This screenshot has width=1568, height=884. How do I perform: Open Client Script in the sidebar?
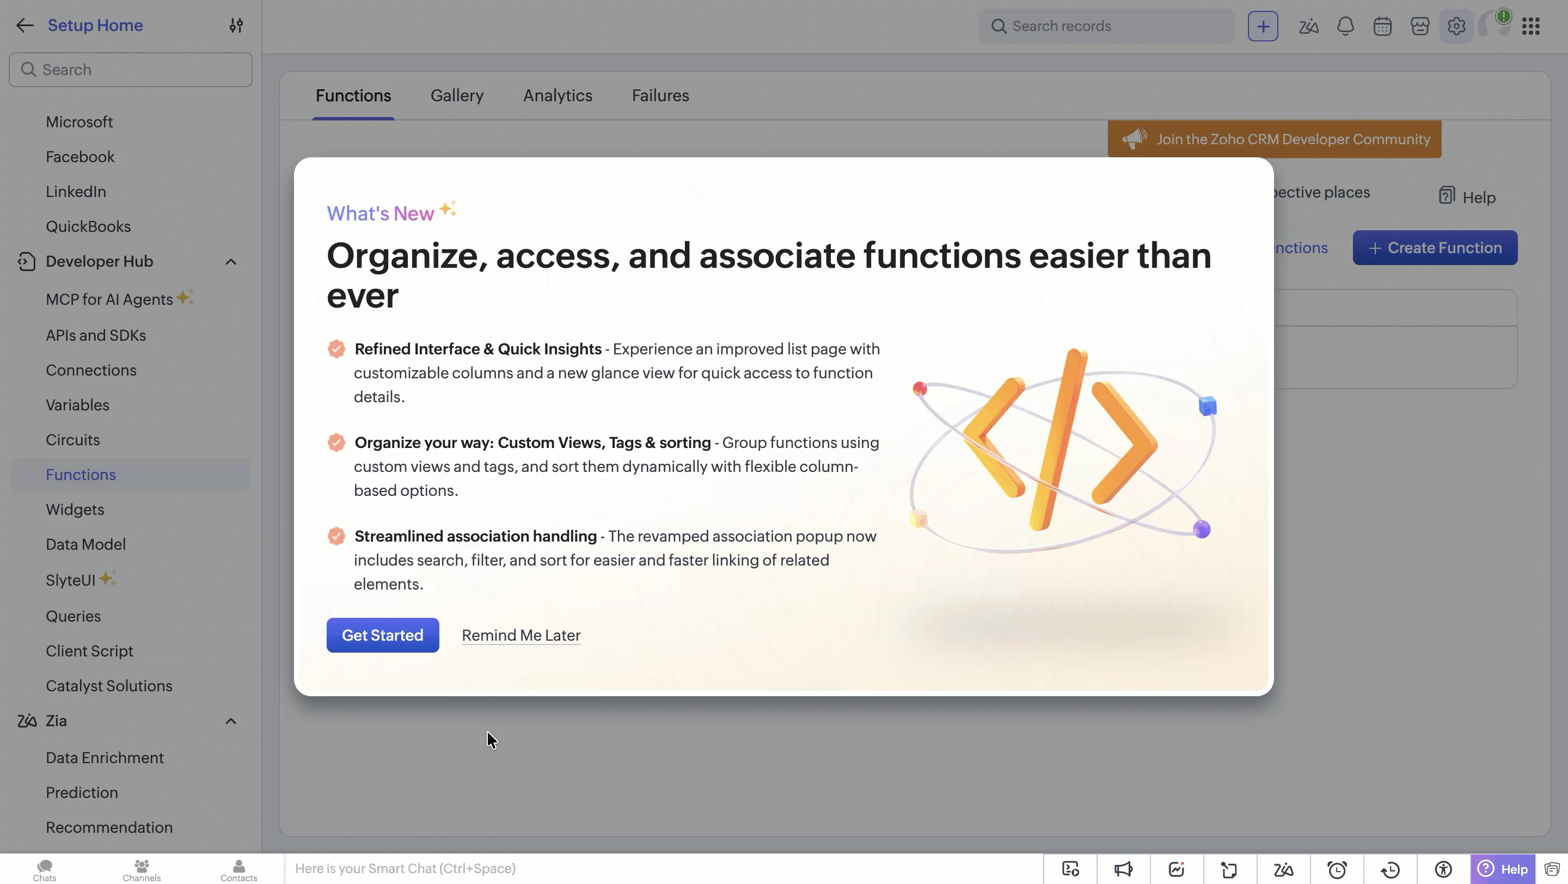89,651
